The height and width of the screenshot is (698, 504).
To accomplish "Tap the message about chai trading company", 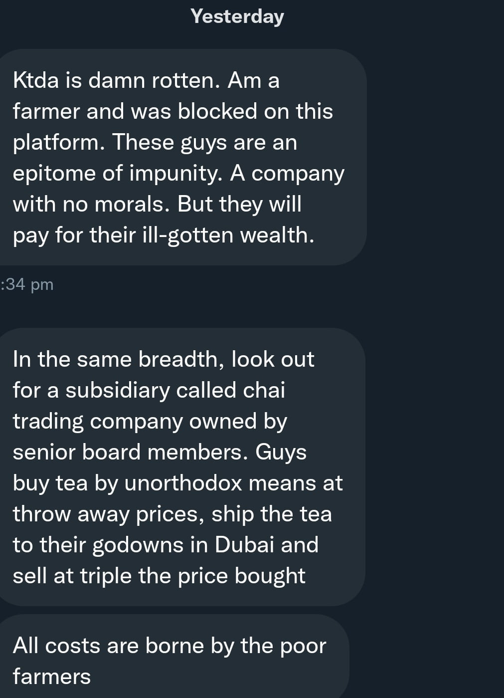I will pyautogui.click(x=179, y=466).
